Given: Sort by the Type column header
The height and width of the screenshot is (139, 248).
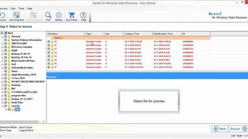Looking at the screenshot, I should click(95, 34).
